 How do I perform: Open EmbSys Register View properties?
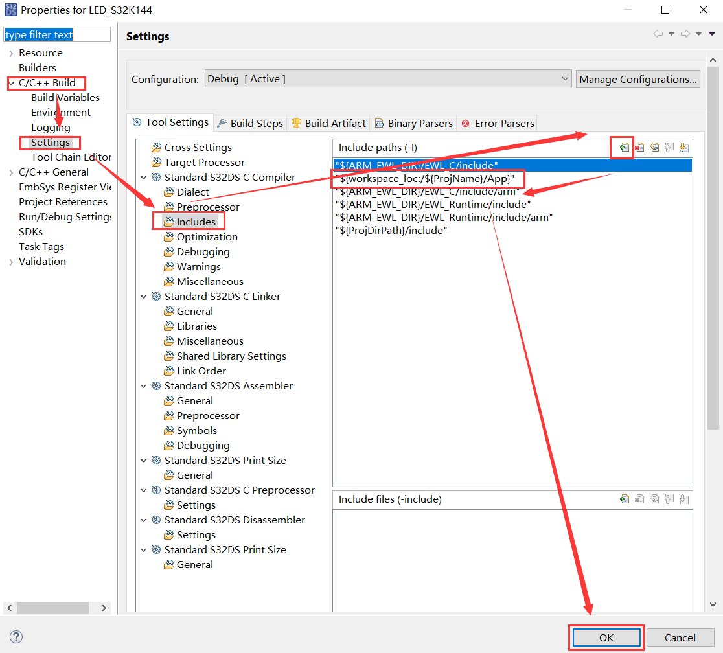65,187
